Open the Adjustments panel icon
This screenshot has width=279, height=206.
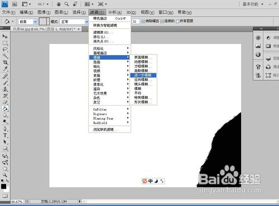268,38
